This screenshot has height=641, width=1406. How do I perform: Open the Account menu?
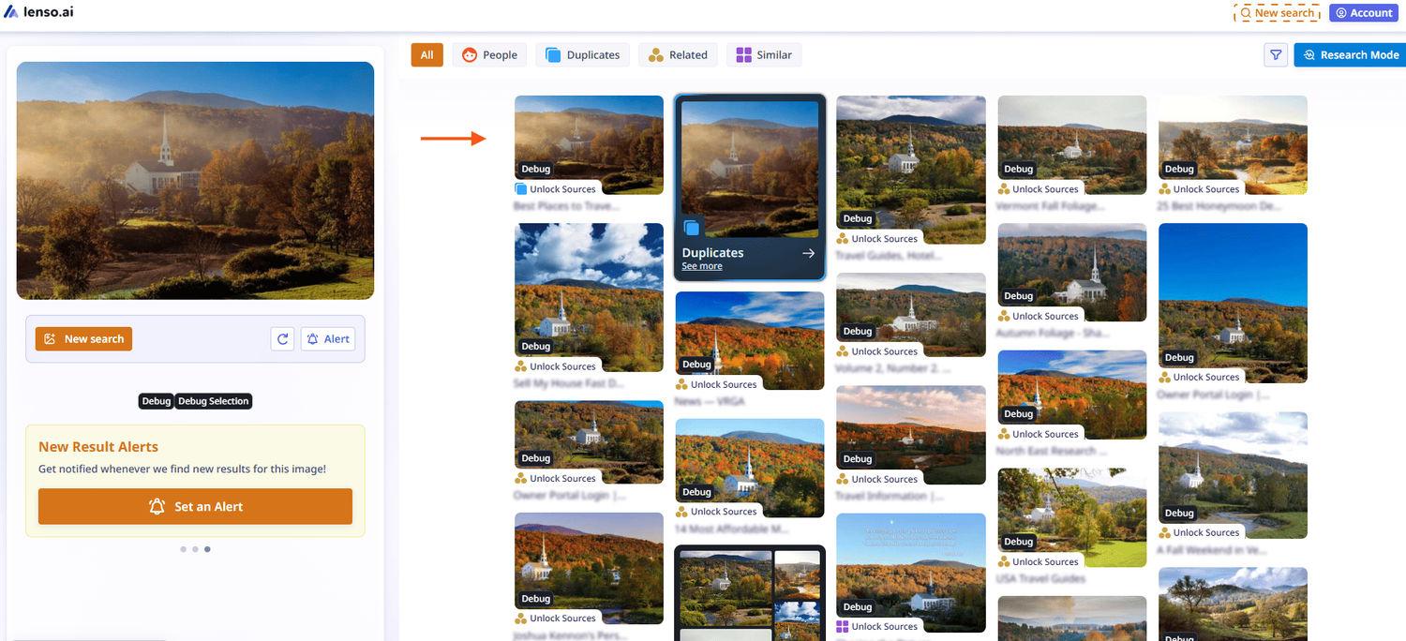tap(1364, 13)
